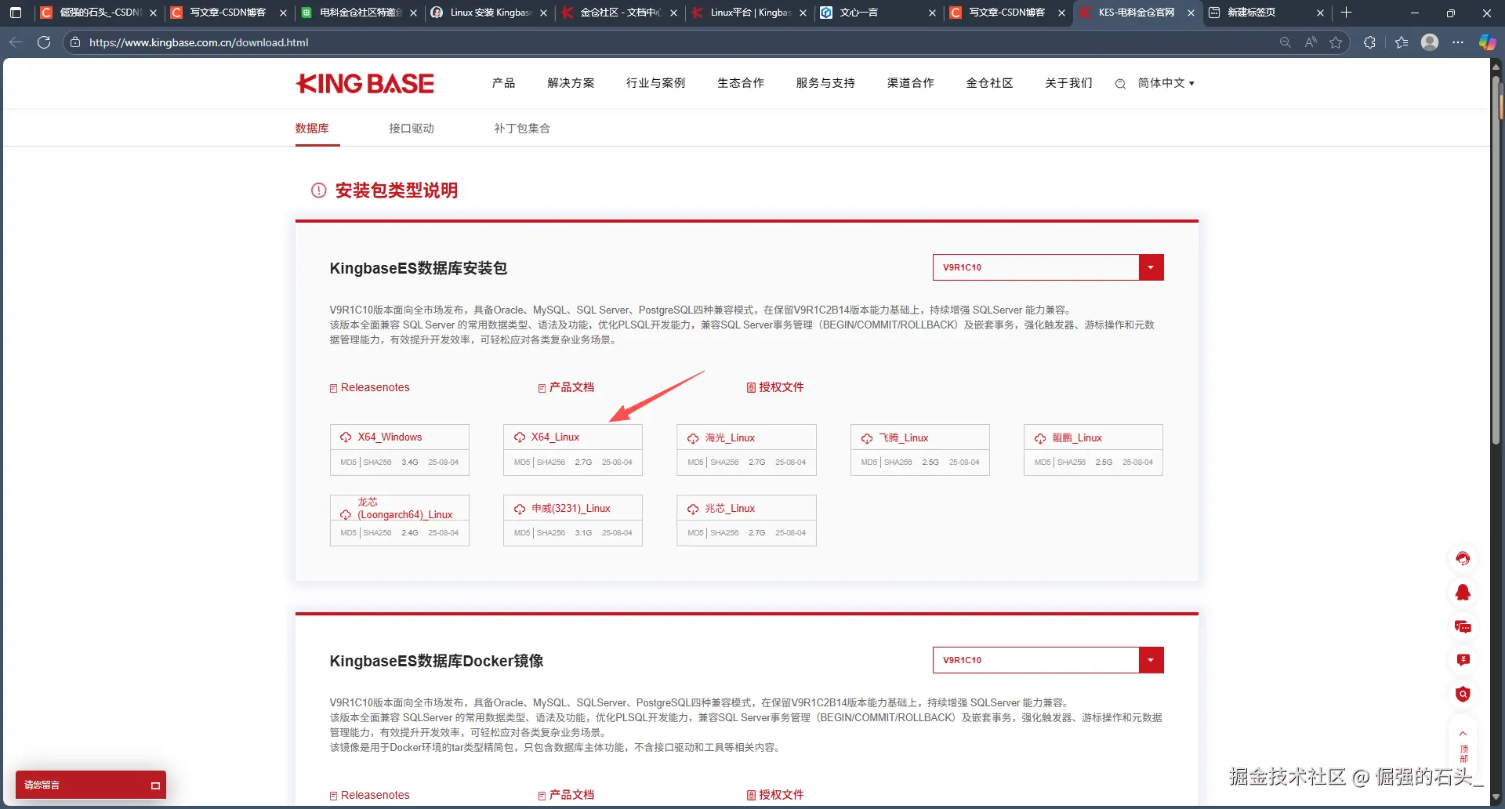
Task: Open the Docker image version dropdown arrow
Action: pyautogui.click(x=1151, y=660)
